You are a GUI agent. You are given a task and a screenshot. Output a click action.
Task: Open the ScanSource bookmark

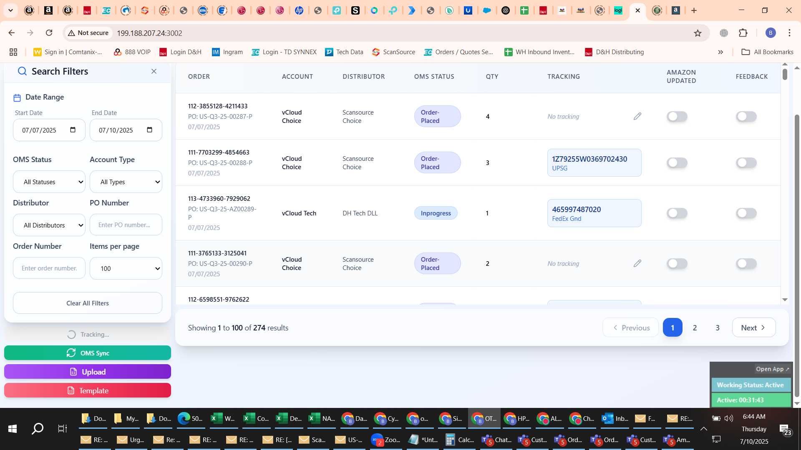point(393,52)
